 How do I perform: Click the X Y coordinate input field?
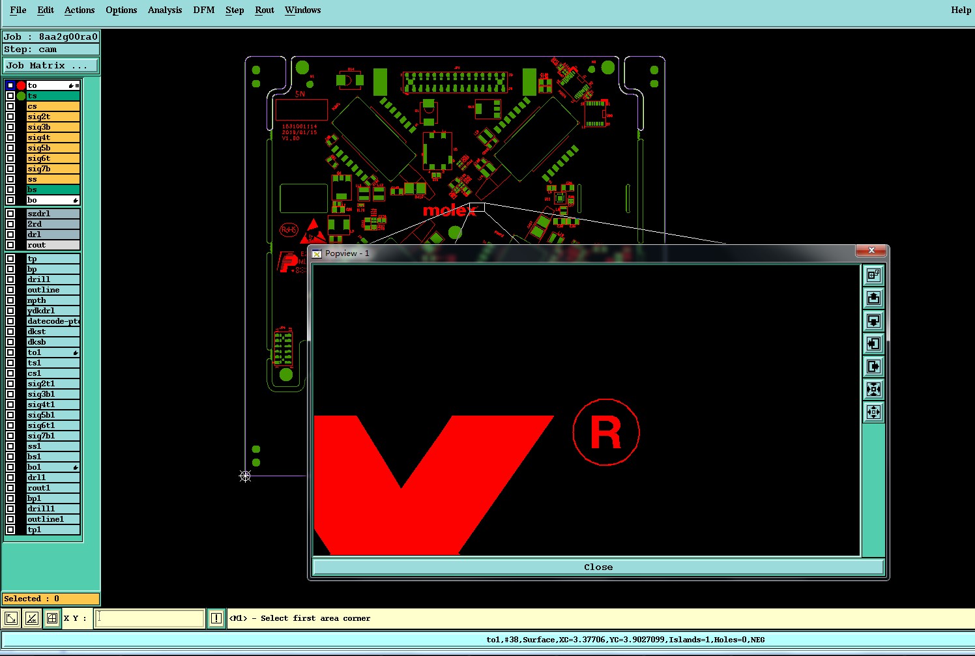point(150,618)
